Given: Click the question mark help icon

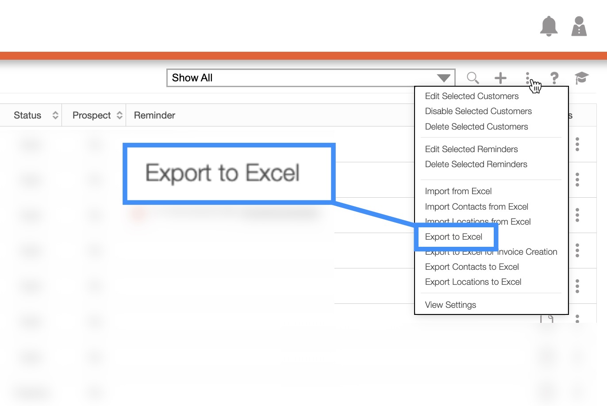Looking at the screenshot, I should pos(554,78).
